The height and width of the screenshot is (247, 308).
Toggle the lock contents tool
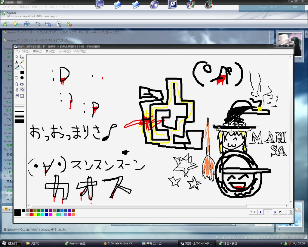coord(17,90)
